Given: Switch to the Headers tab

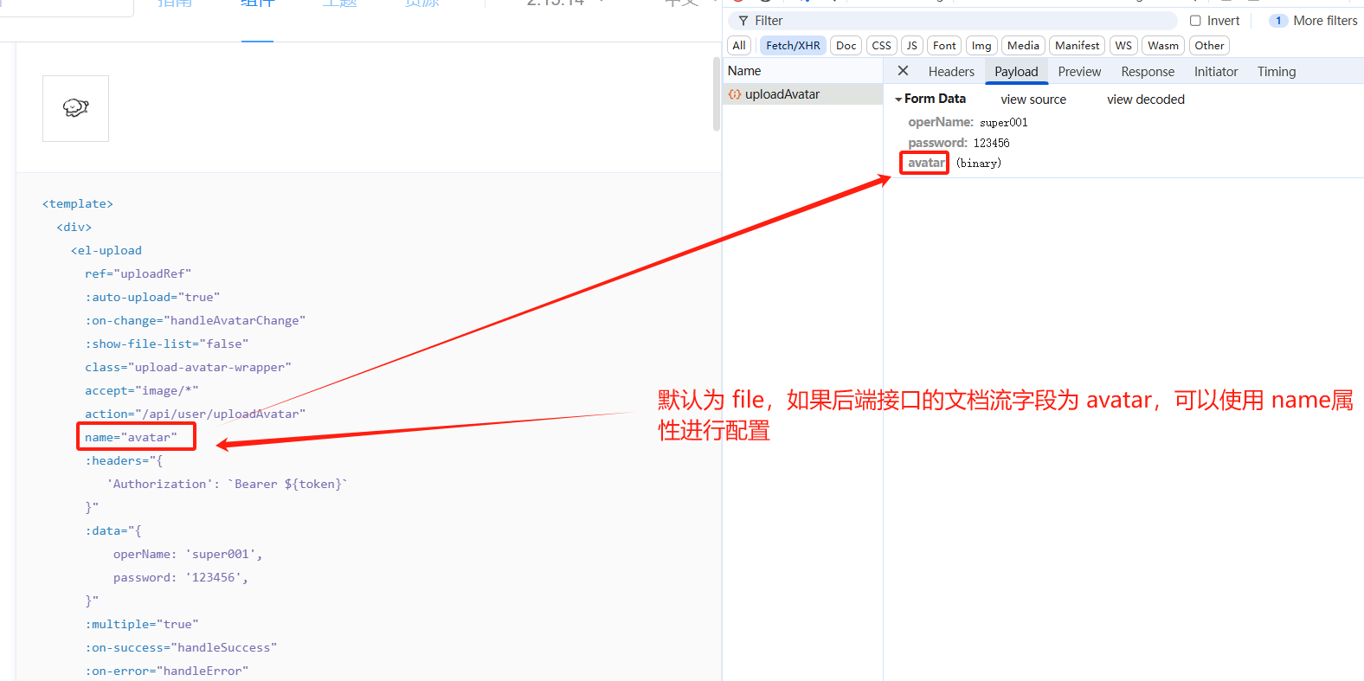Looking at the screenshot, I should 951,72.
